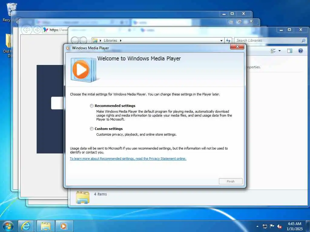Click the Forward button in Internet Explorer

click(x=37, y=30)
